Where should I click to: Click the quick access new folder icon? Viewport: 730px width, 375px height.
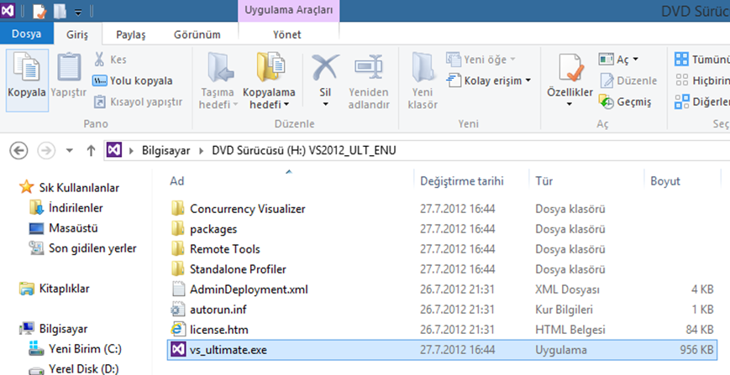coord(60,11)
